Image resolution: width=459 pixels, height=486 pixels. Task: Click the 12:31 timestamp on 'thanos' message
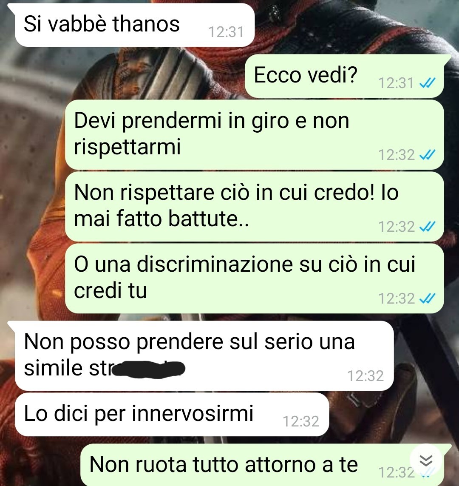click(226, 32)
